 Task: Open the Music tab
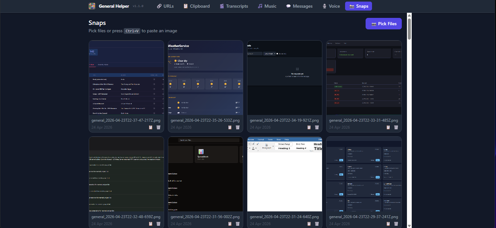[x=267, y=6]
